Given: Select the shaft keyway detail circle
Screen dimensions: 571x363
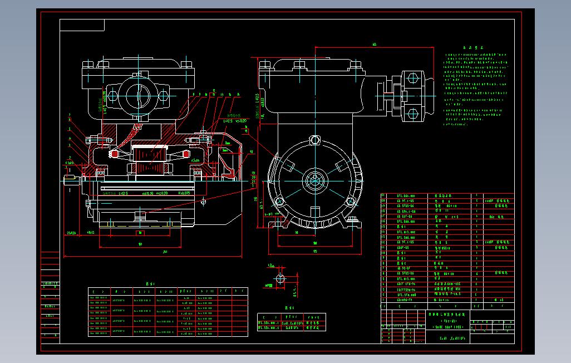Looking at the screenshot, I should point(280,279).
